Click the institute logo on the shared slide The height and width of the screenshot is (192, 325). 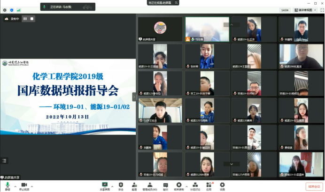click(x=15, y=63)
